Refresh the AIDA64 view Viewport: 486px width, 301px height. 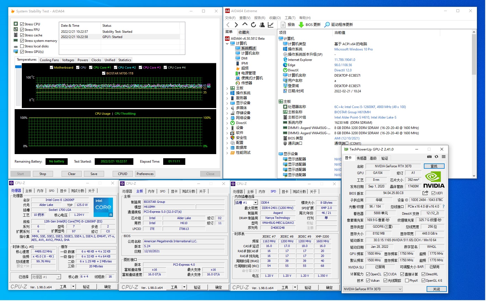253,25
